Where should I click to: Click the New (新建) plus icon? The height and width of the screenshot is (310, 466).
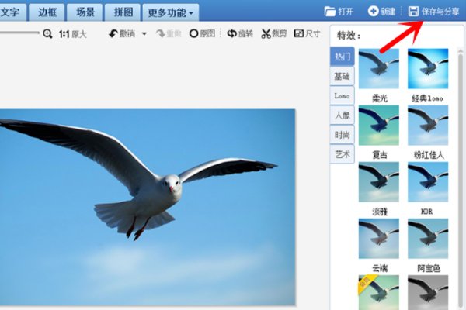pos(374,12)
